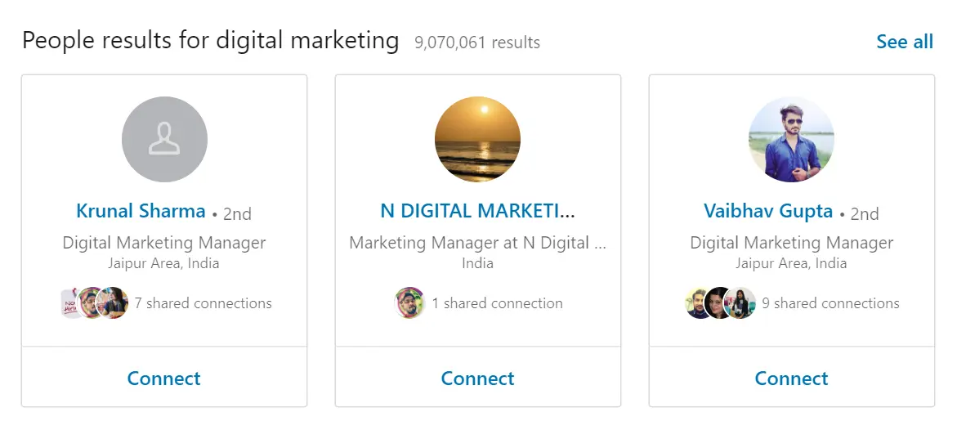Image resolution: width=957 pixels, height=439 pixels.
Task: View the 1 shared connection text
Action: click(497, 303)
